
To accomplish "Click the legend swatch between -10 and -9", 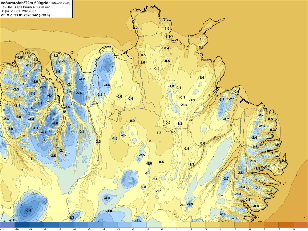I will (x=22, y=225).
